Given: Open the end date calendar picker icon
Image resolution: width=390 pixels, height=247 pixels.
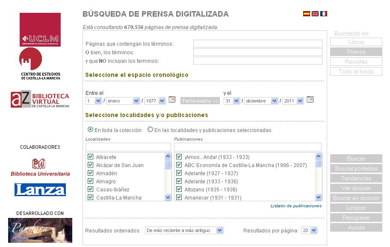Looking at the screenshot, I should (x=310, y=100).
